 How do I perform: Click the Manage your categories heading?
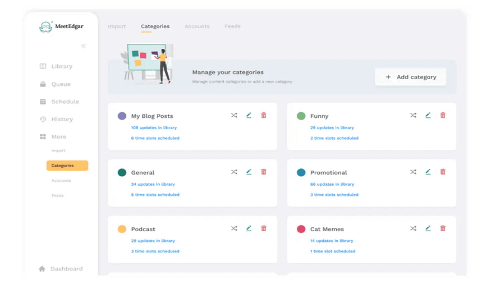[x=228, y=72]
